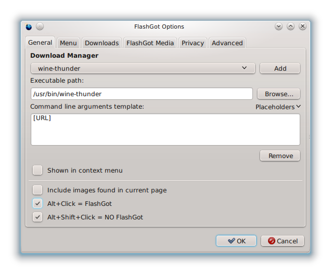This screenshot has height=274, width=331.
Task: Open the Menu tab
Action: tap(68, 43)
